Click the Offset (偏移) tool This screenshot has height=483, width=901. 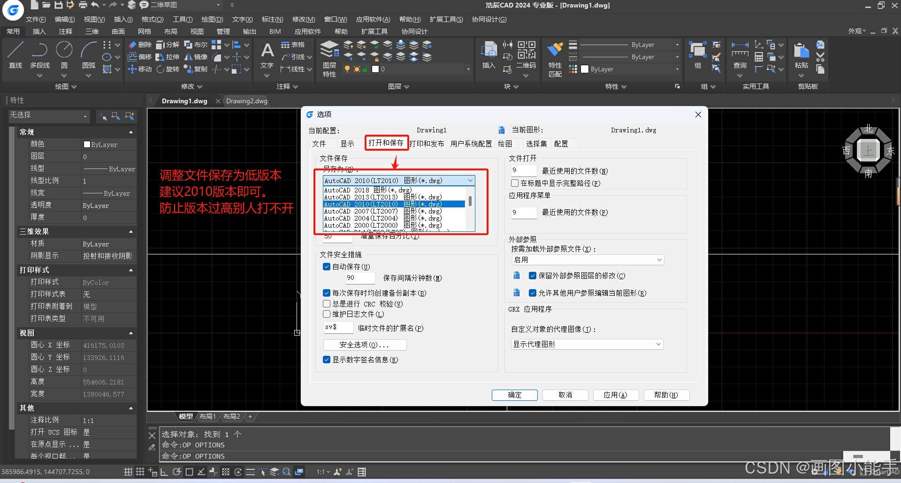[x=140, y=57]
